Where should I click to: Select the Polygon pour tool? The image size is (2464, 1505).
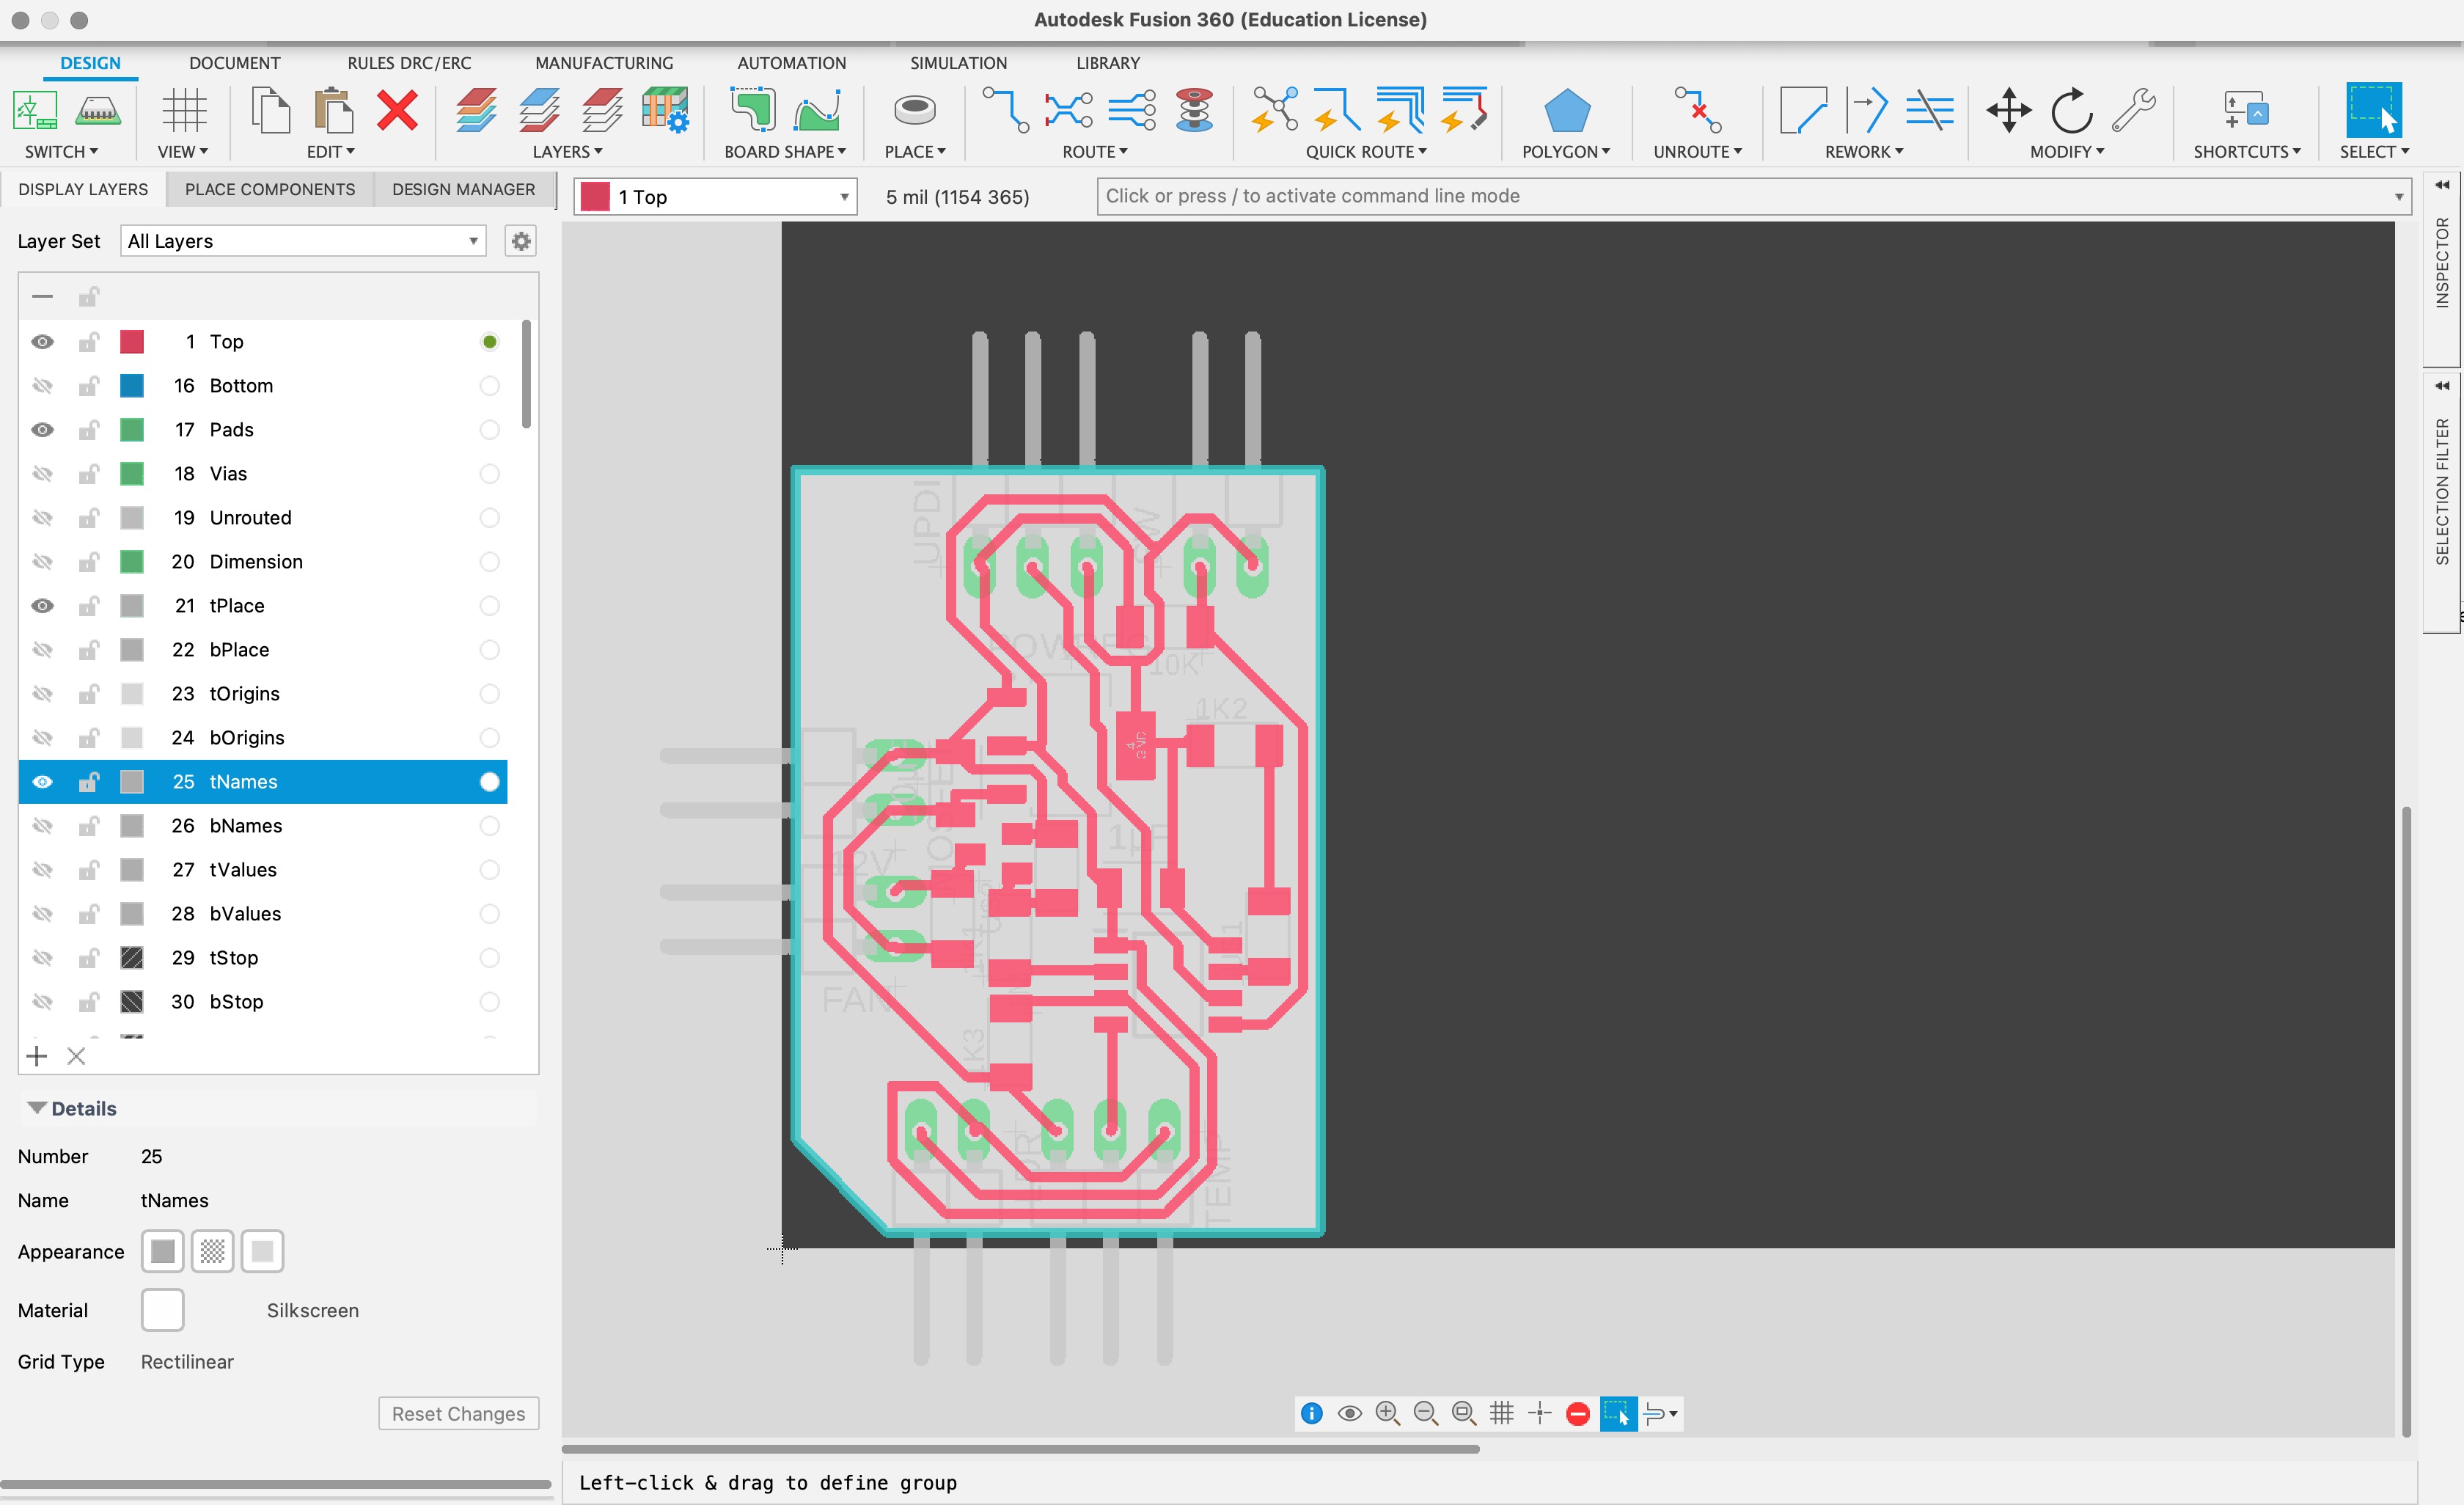[x=1566, y=111]
